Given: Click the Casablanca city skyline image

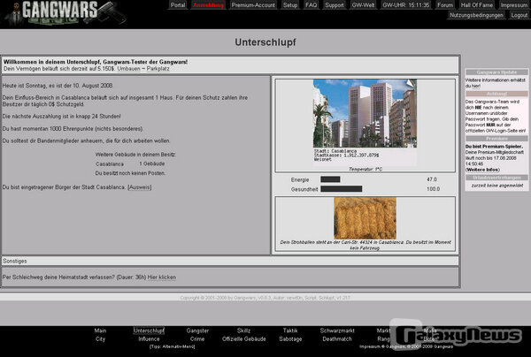Looking at the screenshot, I should coord(365,113).
